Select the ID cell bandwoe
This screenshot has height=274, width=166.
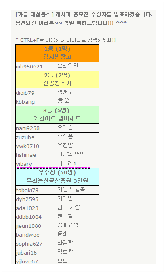click(x=36, y=235)
